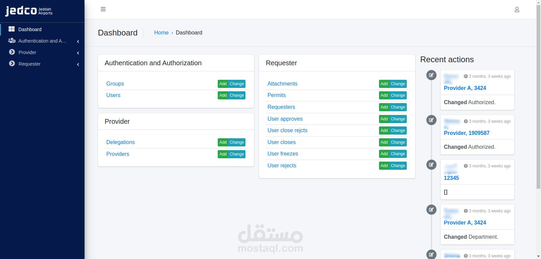
Task: Click Add button for Providers
Action: (223, 154)
